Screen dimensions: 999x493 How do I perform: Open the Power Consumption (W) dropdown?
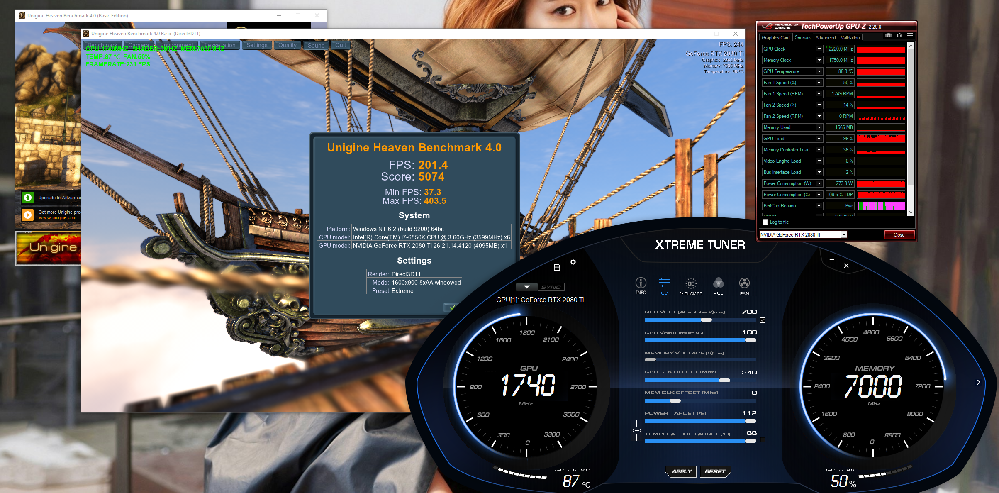pos(819,183)
